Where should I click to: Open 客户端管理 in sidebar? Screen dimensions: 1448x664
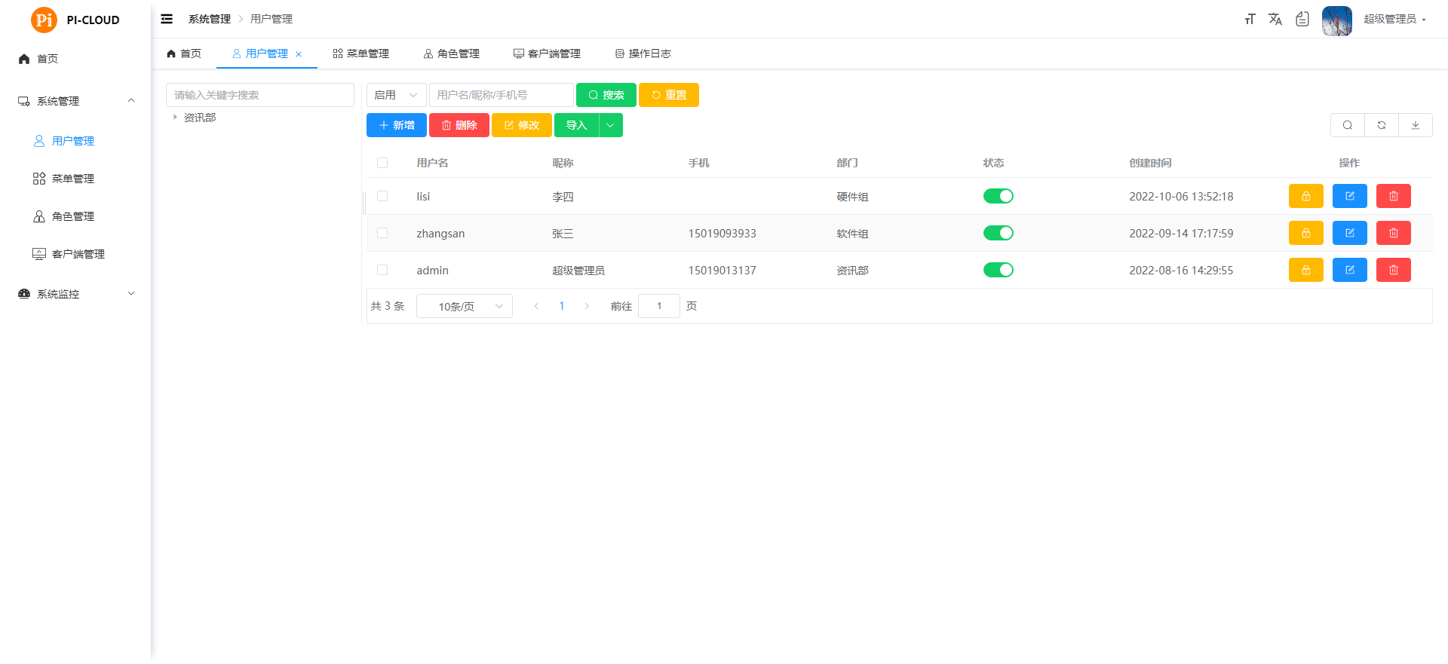click(x=75, y=254)
